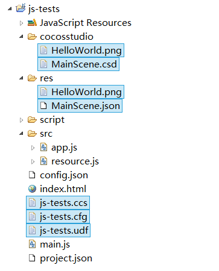Click the config.json blank file icon
Screen dimensions: 219x271
point(32,175)
